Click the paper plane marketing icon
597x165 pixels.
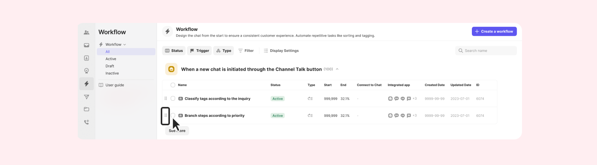tap(86, 97)
